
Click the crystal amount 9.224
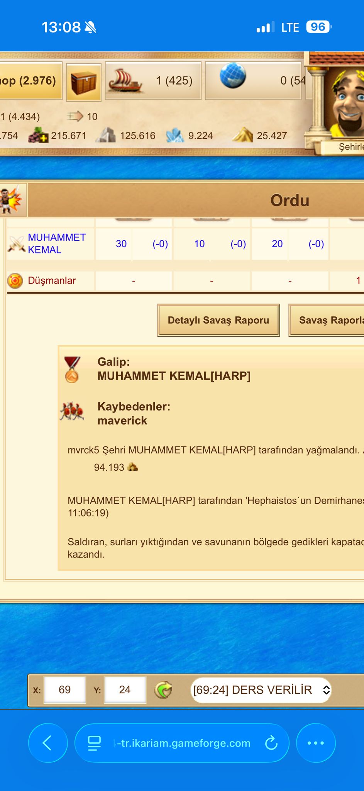coord(201,136)
